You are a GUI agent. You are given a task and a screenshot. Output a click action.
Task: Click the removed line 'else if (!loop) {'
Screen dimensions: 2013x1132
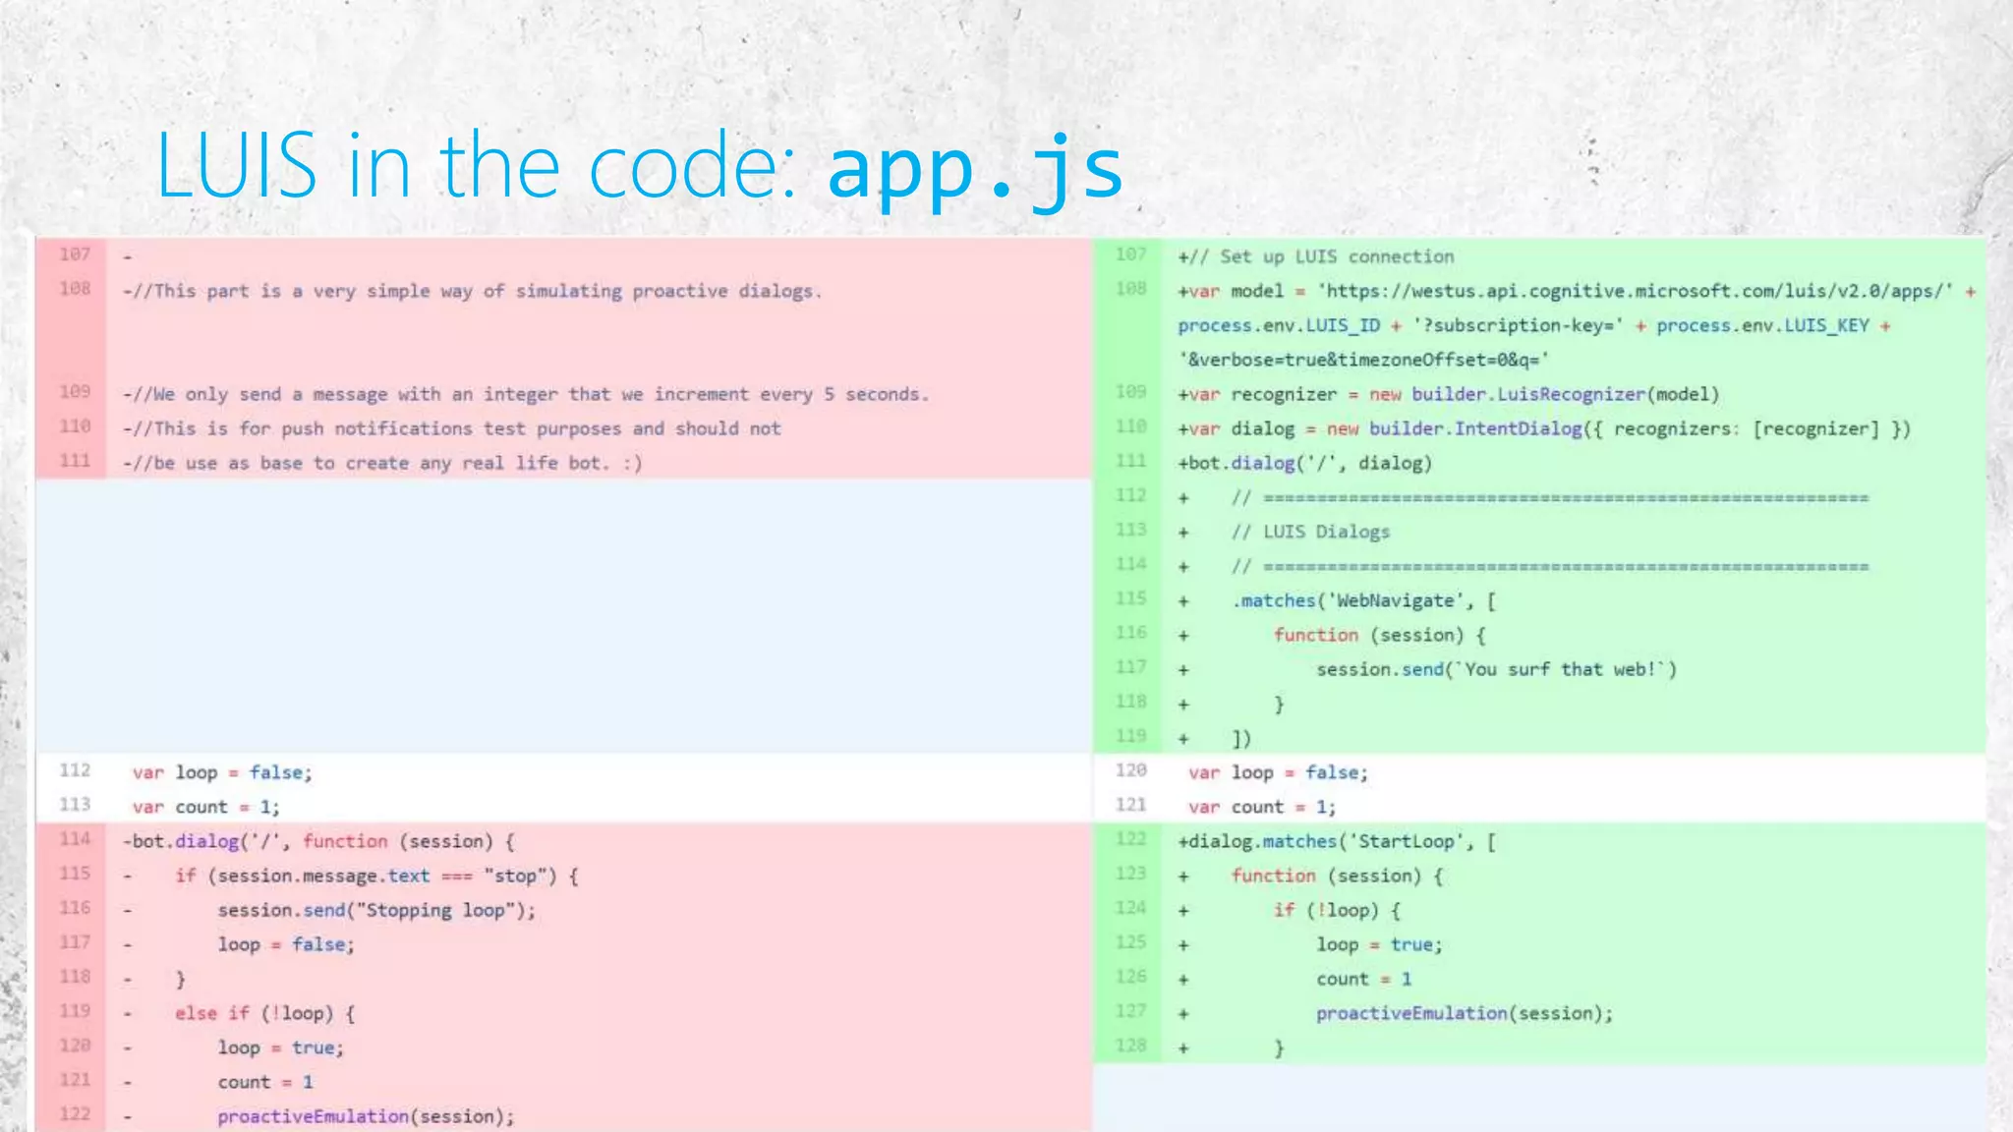[264, 1013]
